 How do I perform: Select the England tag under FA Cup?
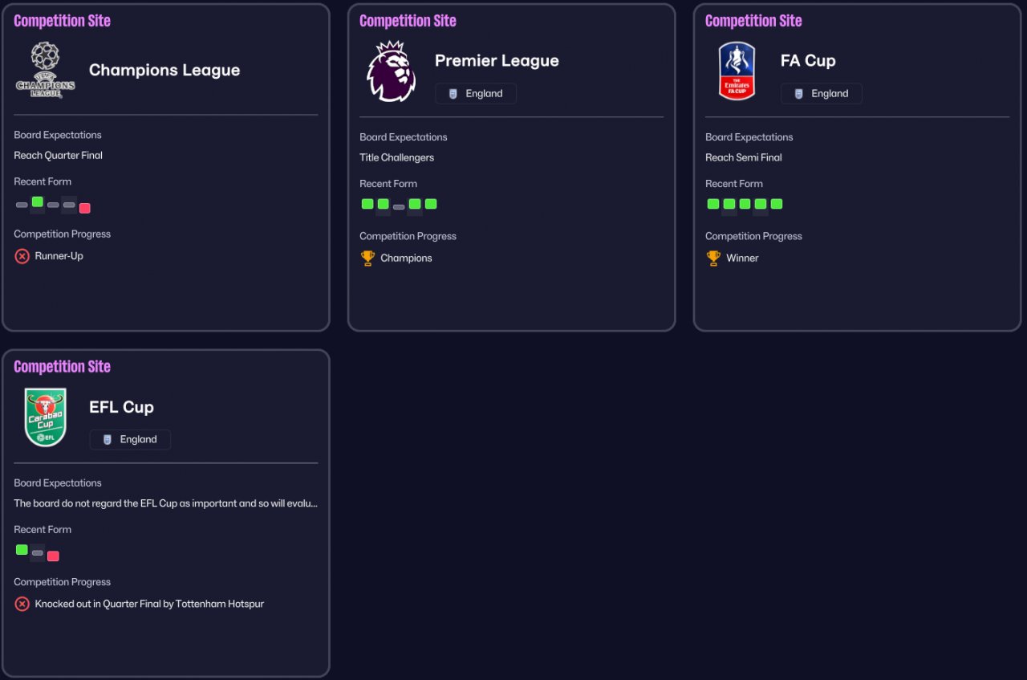click(x=822, y=93)
